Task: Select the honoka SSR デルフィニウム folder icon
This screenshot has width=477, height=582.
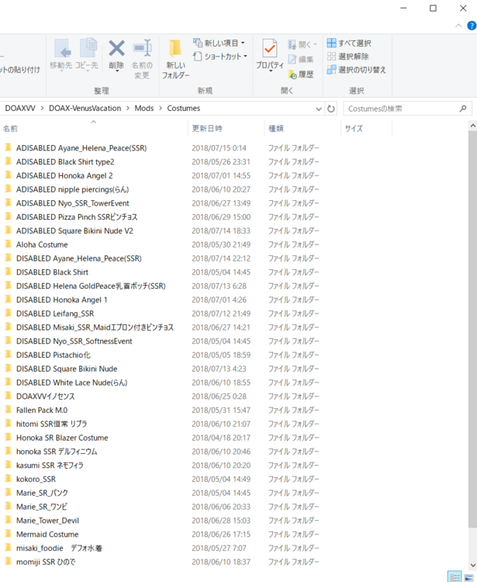Action: click(9, 452)
